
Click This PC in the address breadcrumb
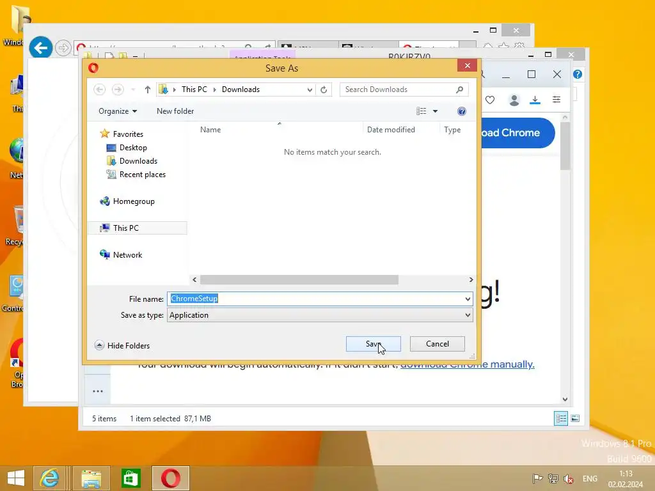194,90
